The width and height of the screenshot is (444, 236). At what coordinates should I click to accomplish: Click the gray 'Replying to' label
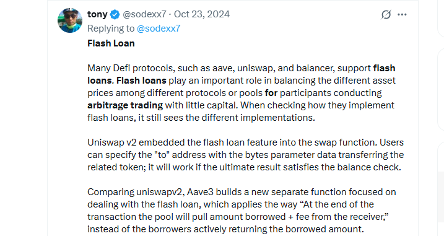point(111,28)
